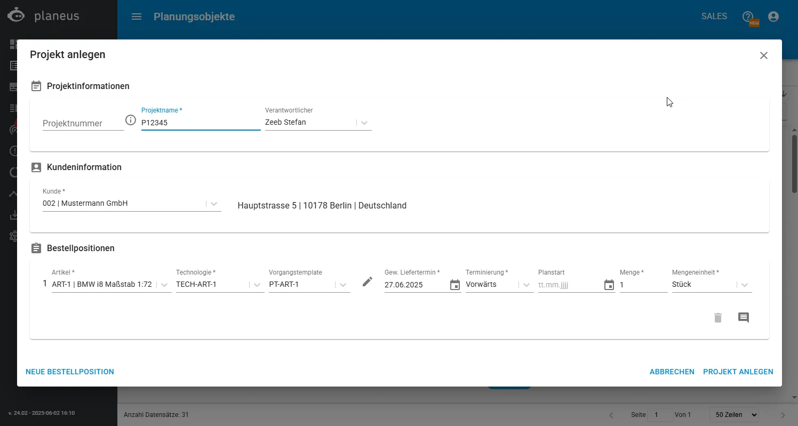The image size is (798, 426).
Task: Click the Seite page number field
Action: [660, 415]
